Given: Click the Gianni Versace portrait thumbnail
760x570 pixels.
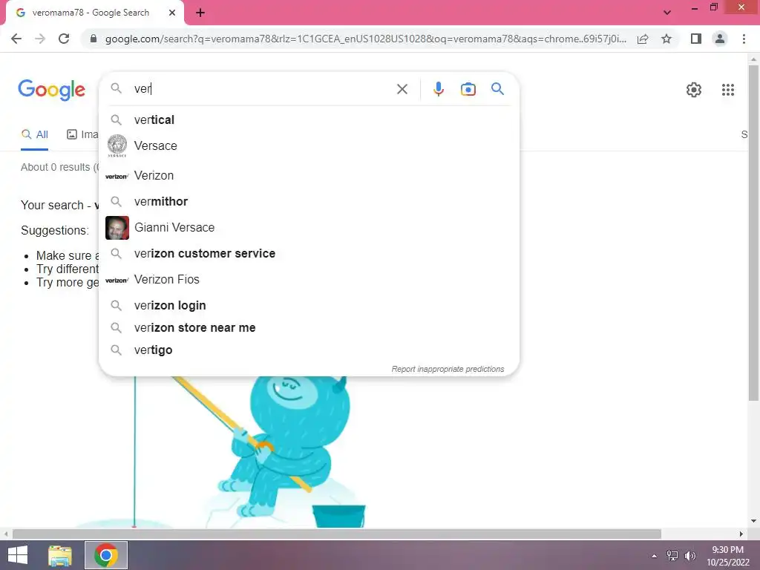Looking at the screenshot, I should point(117,228).
